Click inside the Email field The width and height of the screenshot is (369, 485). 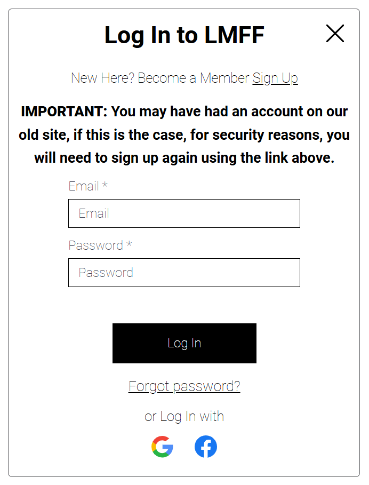coord(184,213)
